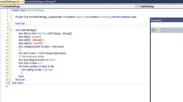Click 'For Each number As Byte In list'
This screenshot has height=102, width=183.
click(36, 66)
